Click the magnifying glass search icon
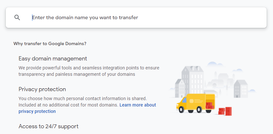This screenshot has height=134, width=273. (x=17, y=18)
